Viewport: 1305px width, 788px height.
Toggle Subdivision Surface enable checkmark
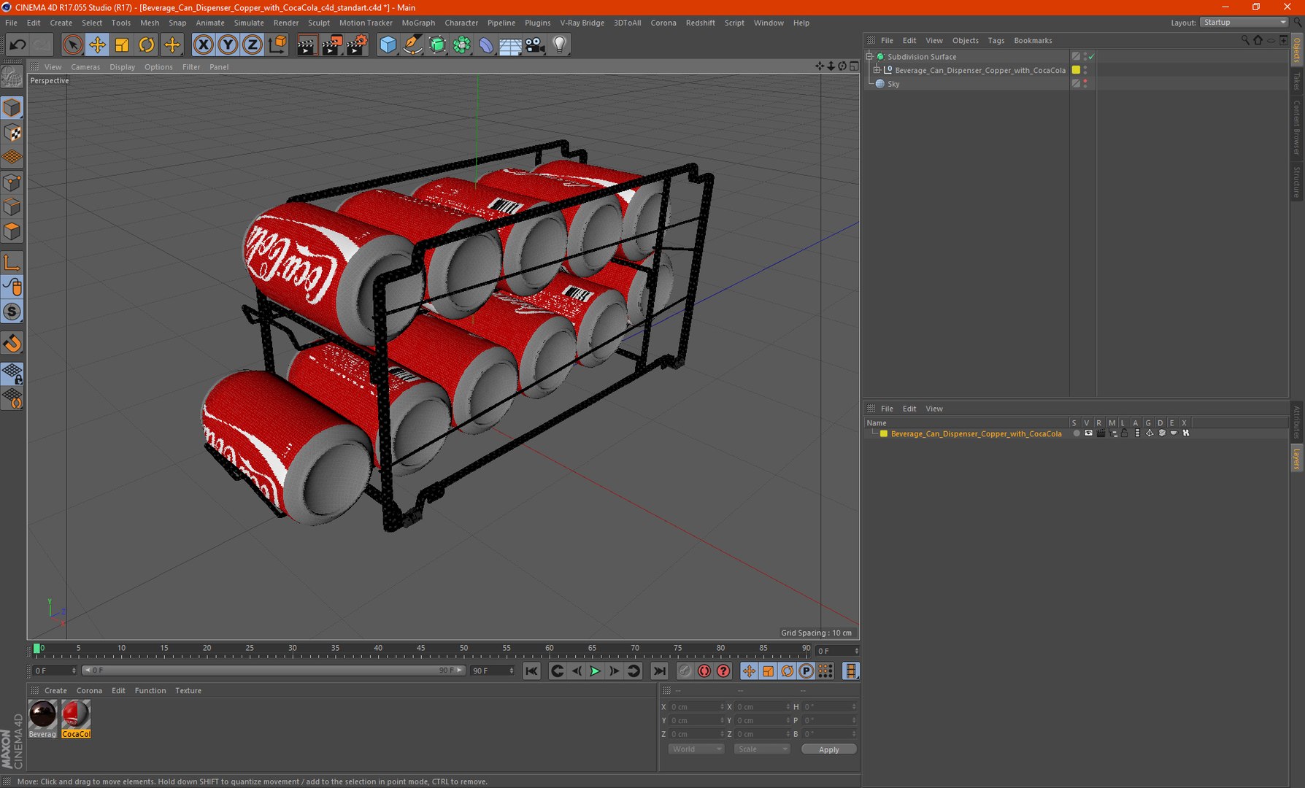point(1092,56)
